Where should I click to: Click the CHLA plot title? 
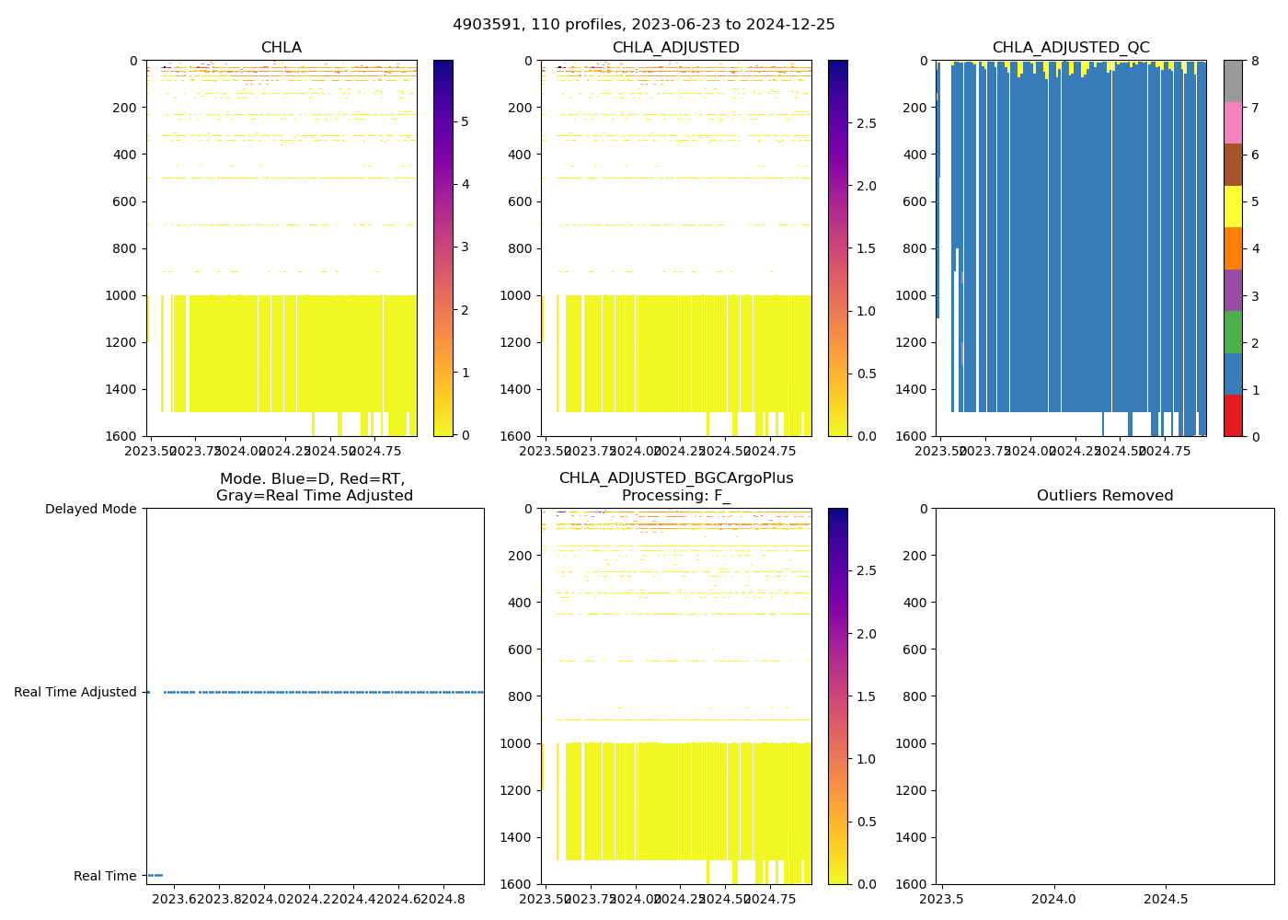click(281, 48)
